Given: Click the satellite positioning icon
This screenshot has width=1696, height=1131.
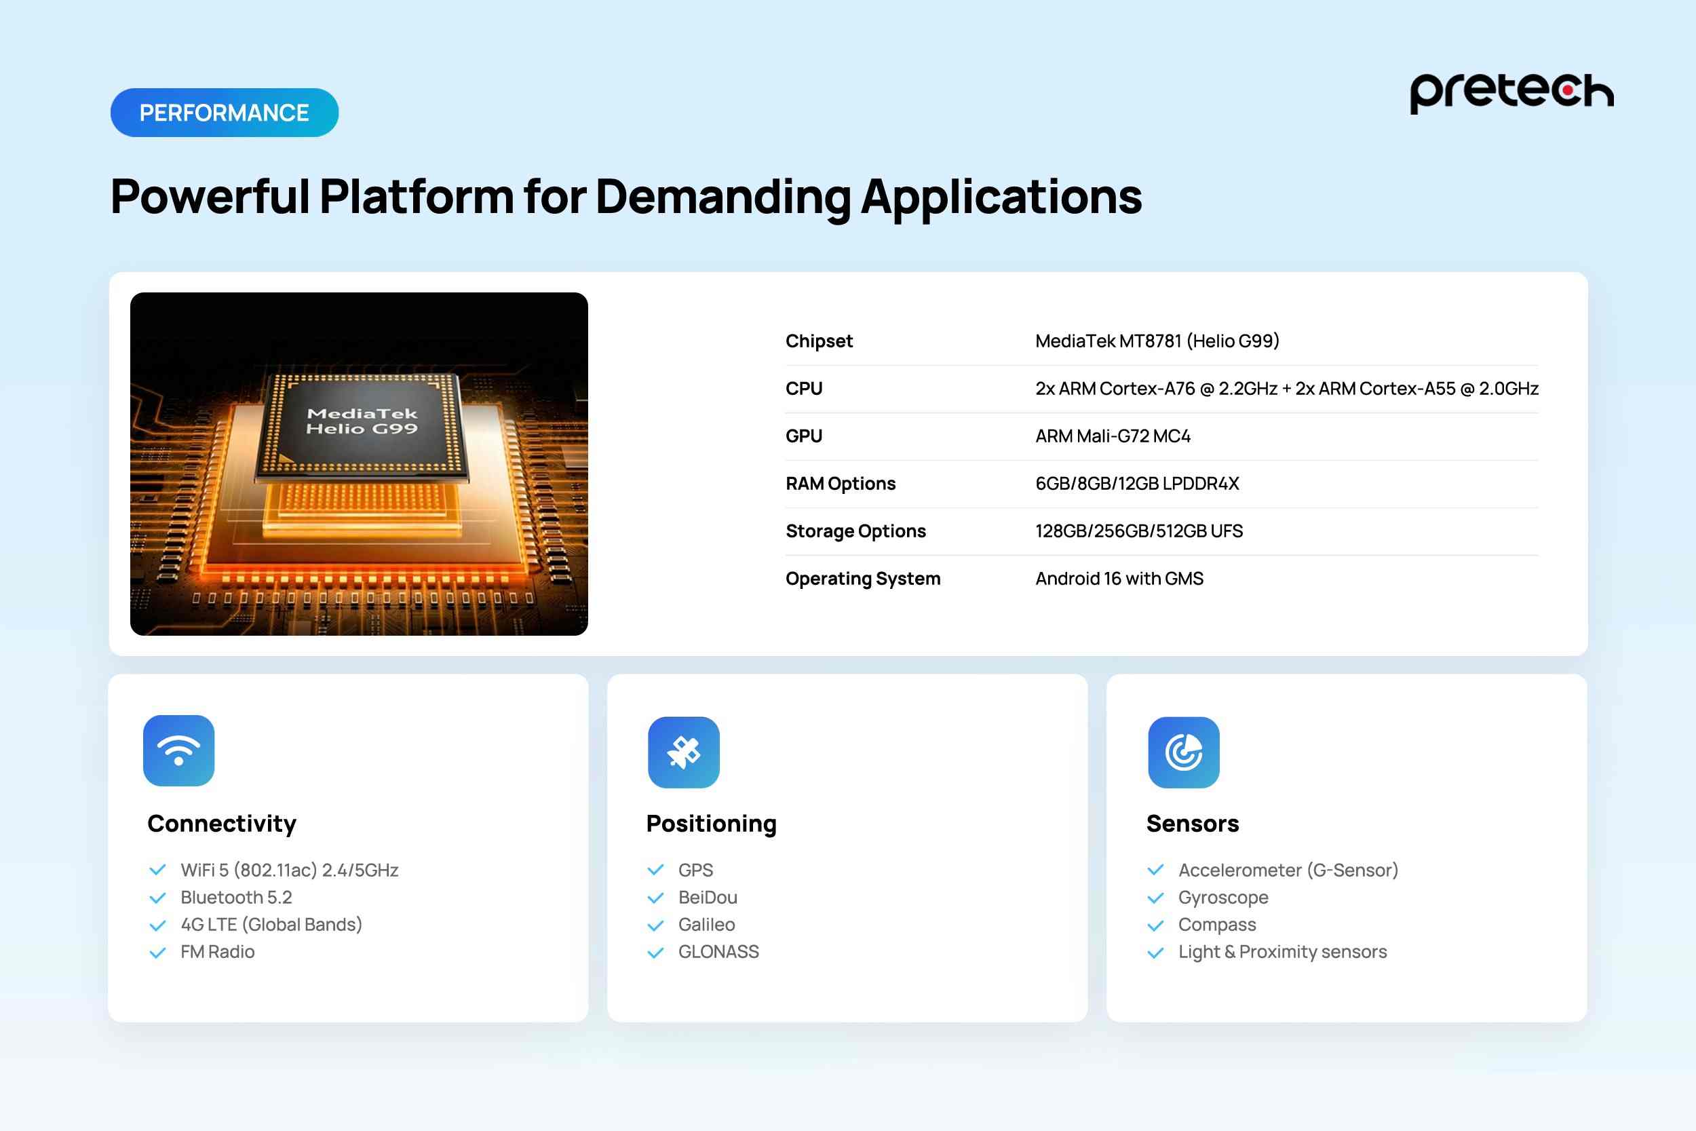Looking at the screenshot, I should point(684,752).
